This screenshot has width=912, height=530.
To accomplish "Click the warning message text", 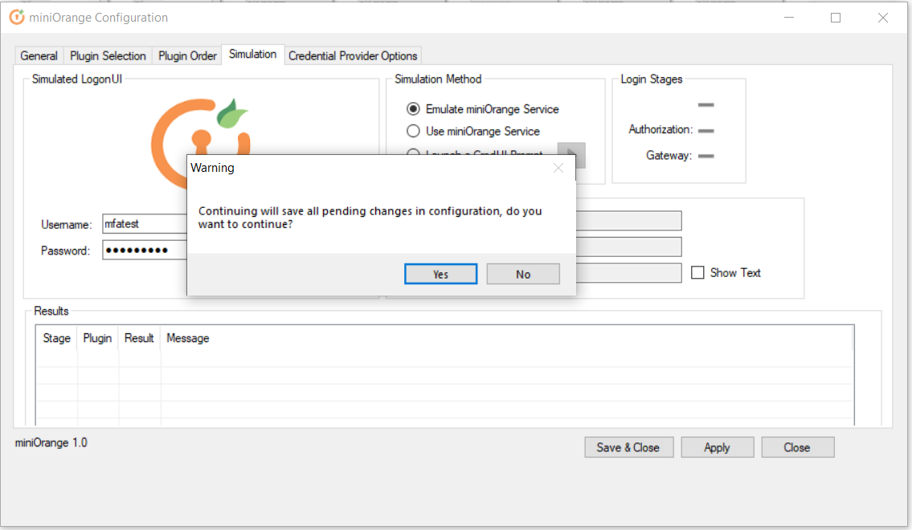I will click(x=370, y=218).
